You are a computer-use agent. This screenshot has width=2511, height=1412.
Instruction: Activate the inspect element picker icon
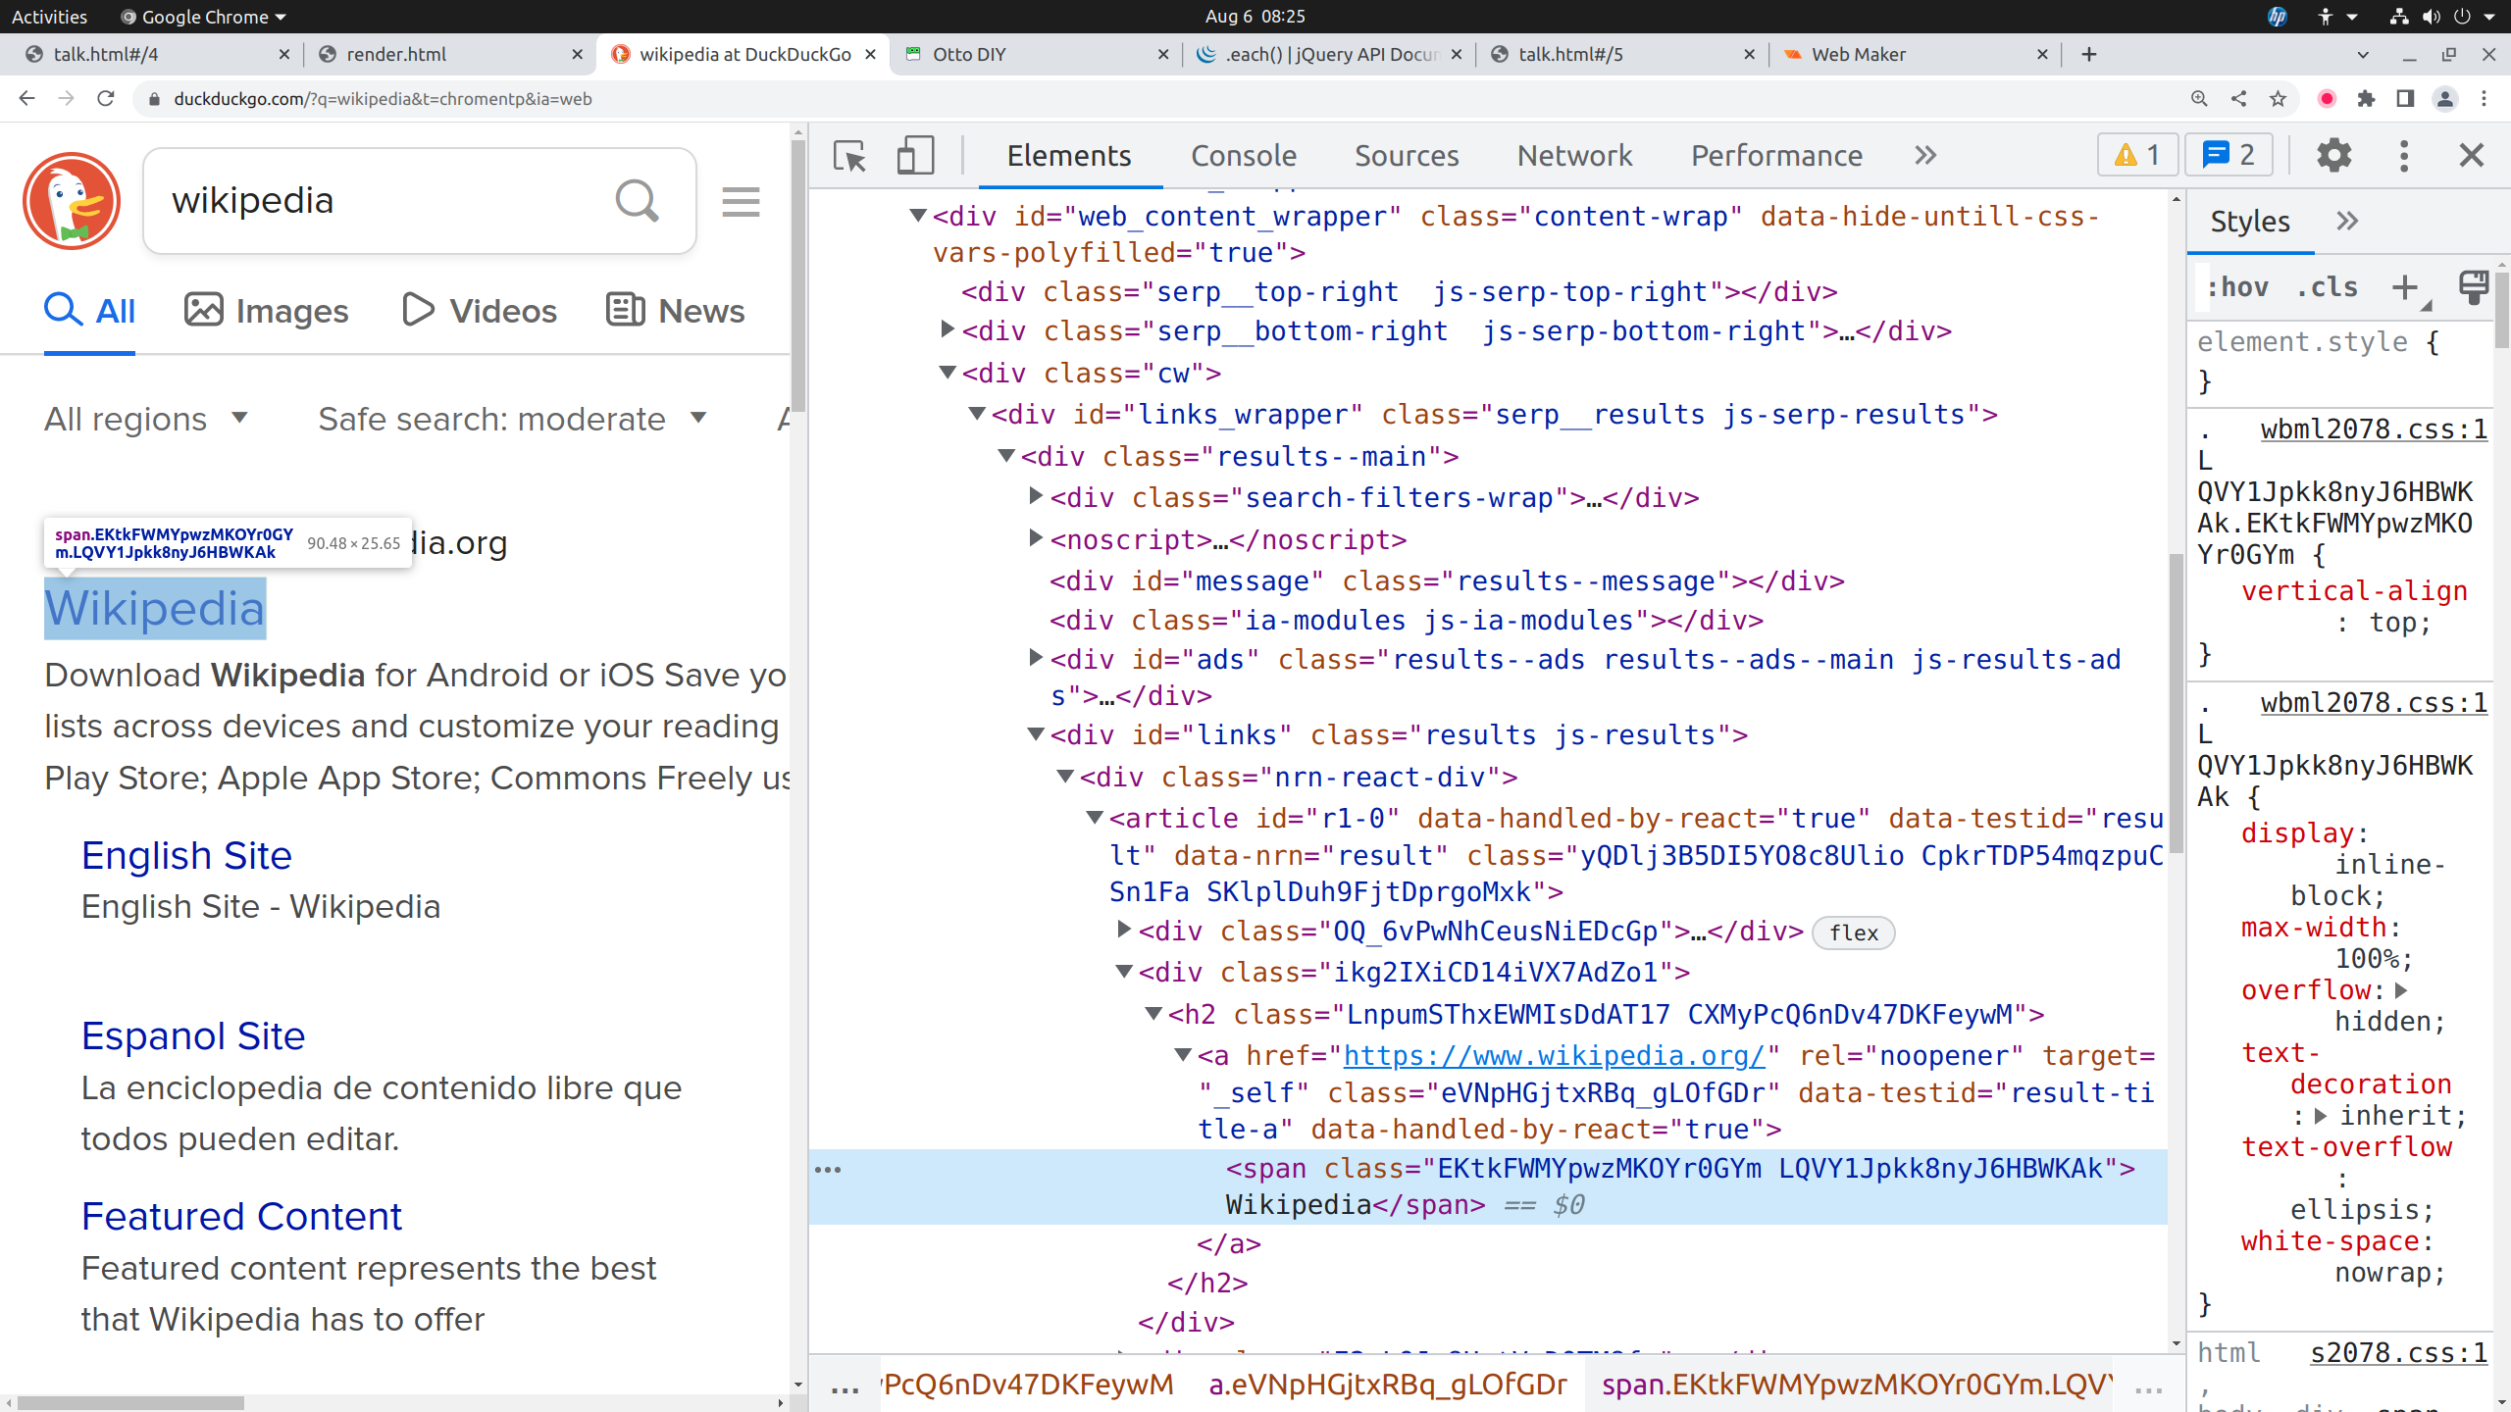849,156
